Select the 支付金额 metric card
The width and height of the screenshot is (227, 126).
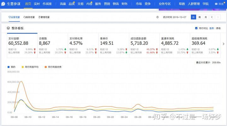tap(22, 45)
